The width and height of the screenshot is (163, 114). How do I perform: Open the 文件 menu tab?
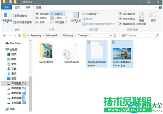7,7
